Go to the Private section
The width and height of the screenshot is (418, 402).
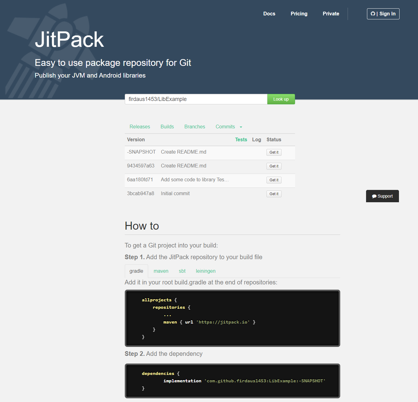(331, 14)
